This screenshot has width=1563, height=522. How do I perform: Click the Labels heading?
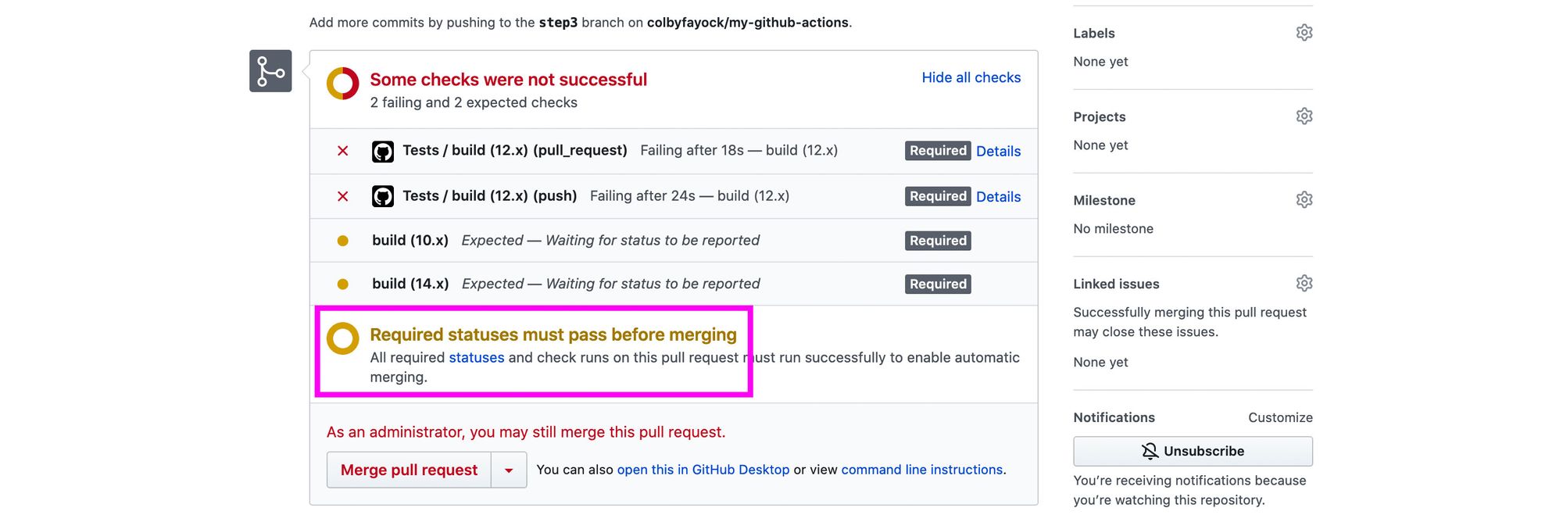point(1094,33)
